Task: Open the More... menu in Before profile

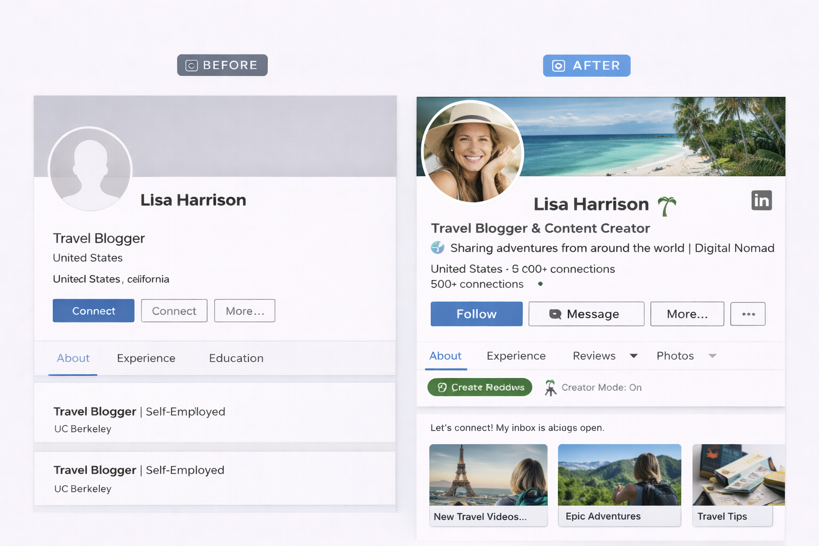Action: click(x=244, y=311)
